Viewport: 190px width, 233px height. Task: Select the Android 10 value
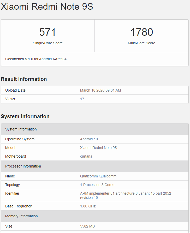click(x=89, y=139)
